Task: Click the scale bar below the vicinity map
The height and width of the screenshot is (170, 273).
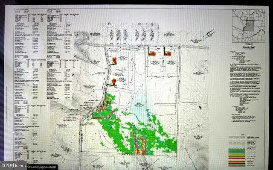Action: [x=249, y=47]
